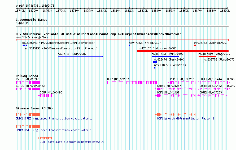Select the RefSeq Genes track title
Image resolution: width=236 pixels, height=150 pixels.
[27, 76]
